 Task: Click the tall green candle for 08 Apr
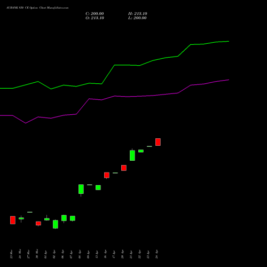click(x=81, y=189)
